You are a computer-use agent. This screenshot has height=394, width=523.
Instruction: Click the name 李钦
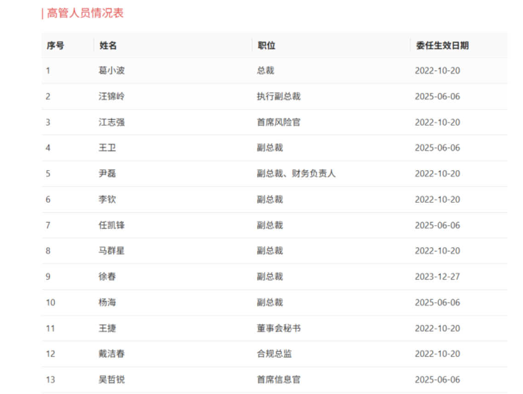click(x=108, y=200)
